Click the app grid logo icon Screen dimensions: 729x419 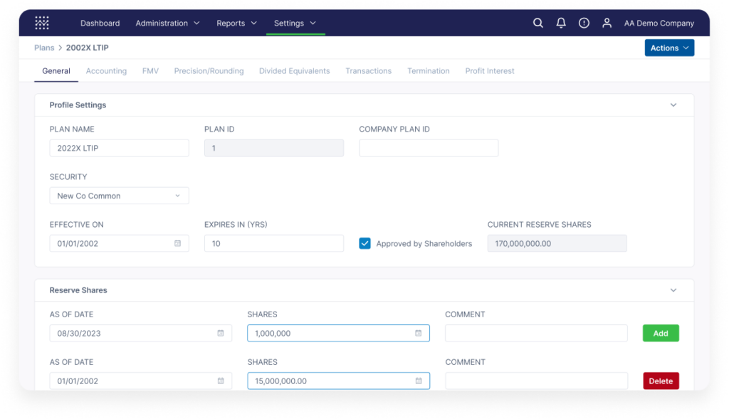point(41,22)
